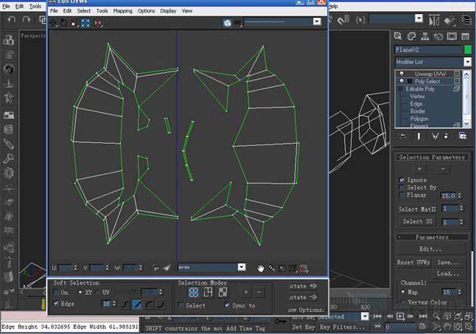Select the Move tool in Edit UVWs toolbar

[x=54, y=23]
